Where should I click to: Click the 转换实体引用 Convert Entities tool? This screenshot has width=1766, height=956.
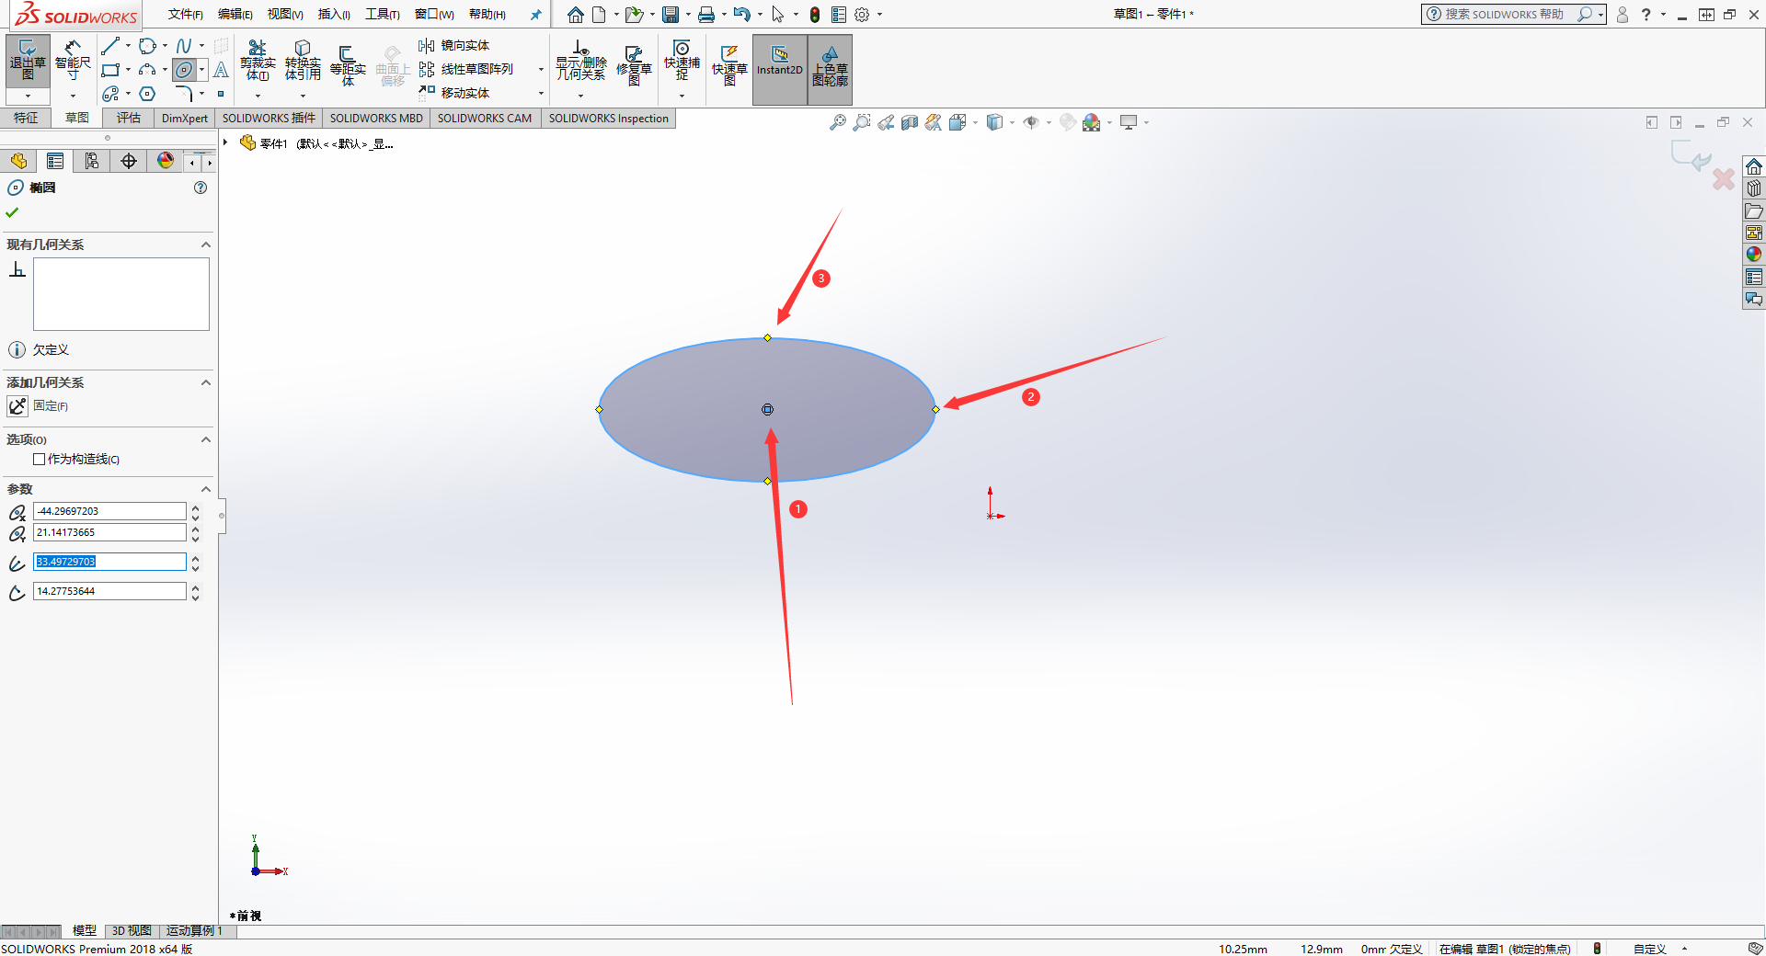pyautogui.click(x=303, y=61)
